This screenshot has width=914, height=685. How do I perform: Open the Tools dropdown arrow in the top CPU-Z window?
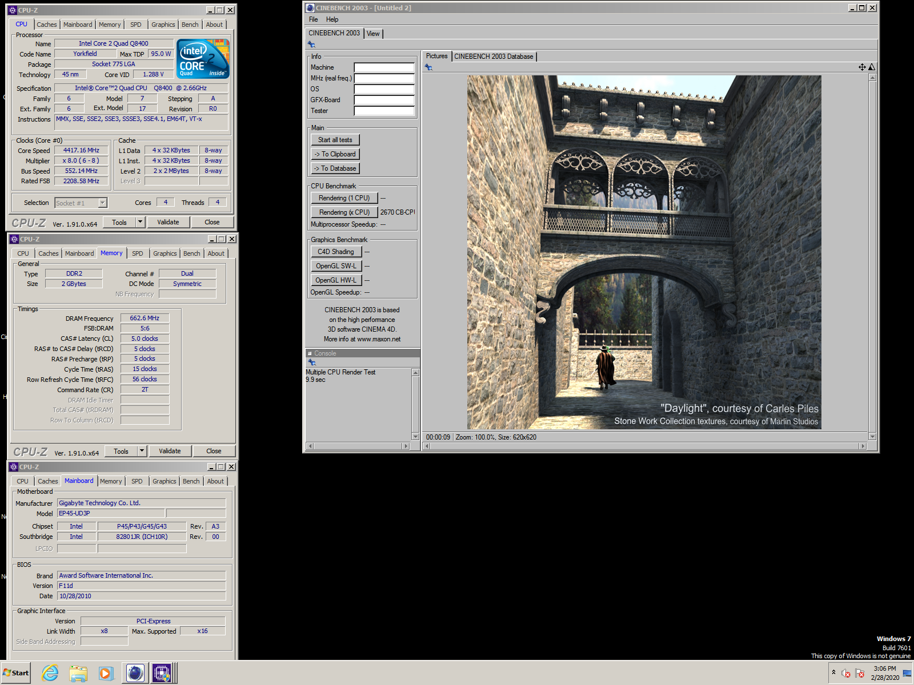pos(140,222)
